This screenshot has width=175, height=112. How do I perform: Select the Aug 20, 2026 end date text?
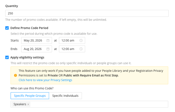pos(33,49)
